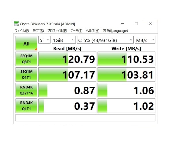The width and height of the screenshot is (171, 144).
Task: Open the test count dropdown showing 5
Action: pyautogui.click(x=44, y=40)
